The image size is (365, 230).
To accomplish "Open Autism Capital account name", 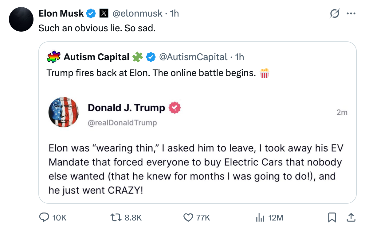I will (x=96, y=57).
